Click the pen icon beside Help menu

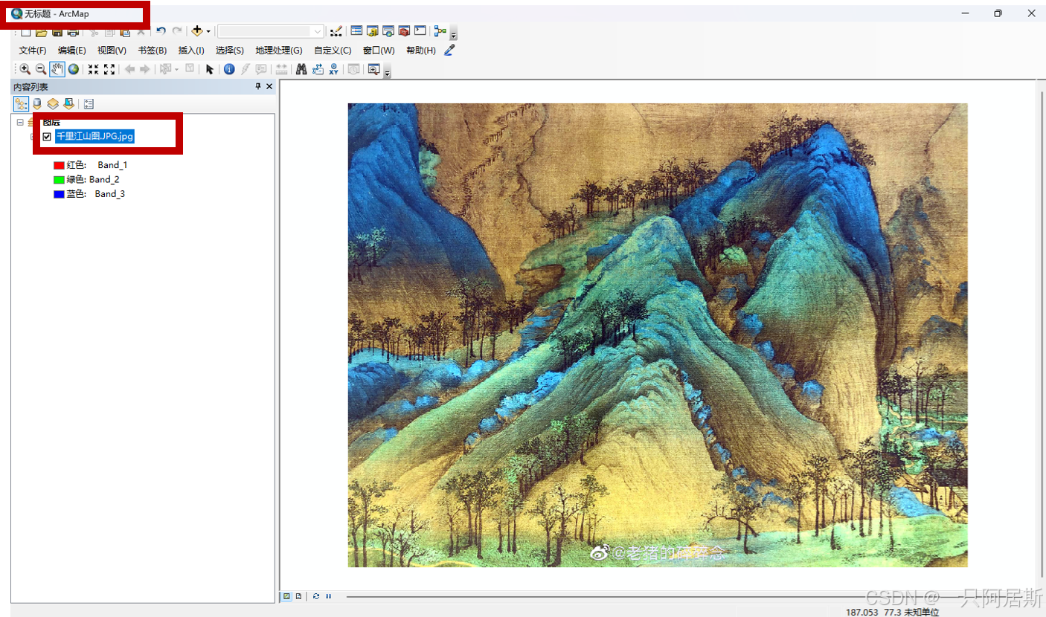(x=449, y=50)
